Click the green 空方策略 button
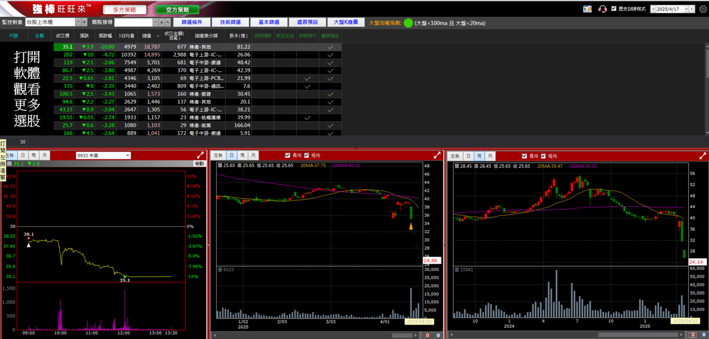The height and width of the screenshot is (339, 709). click(x=178, y=9)
